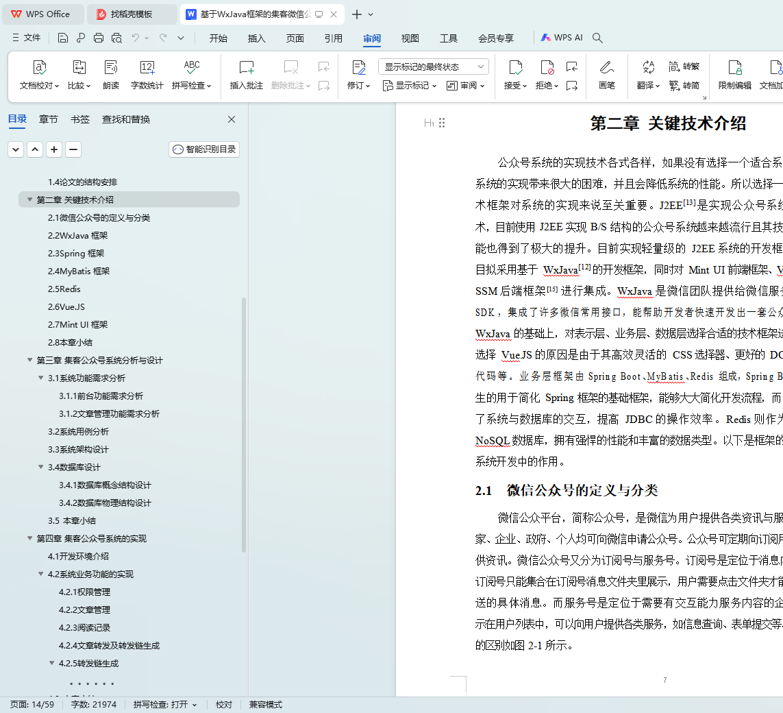Expand the 显示标记 dropdown menu
This screenshot has width=783, height=713.
point(411,86)
